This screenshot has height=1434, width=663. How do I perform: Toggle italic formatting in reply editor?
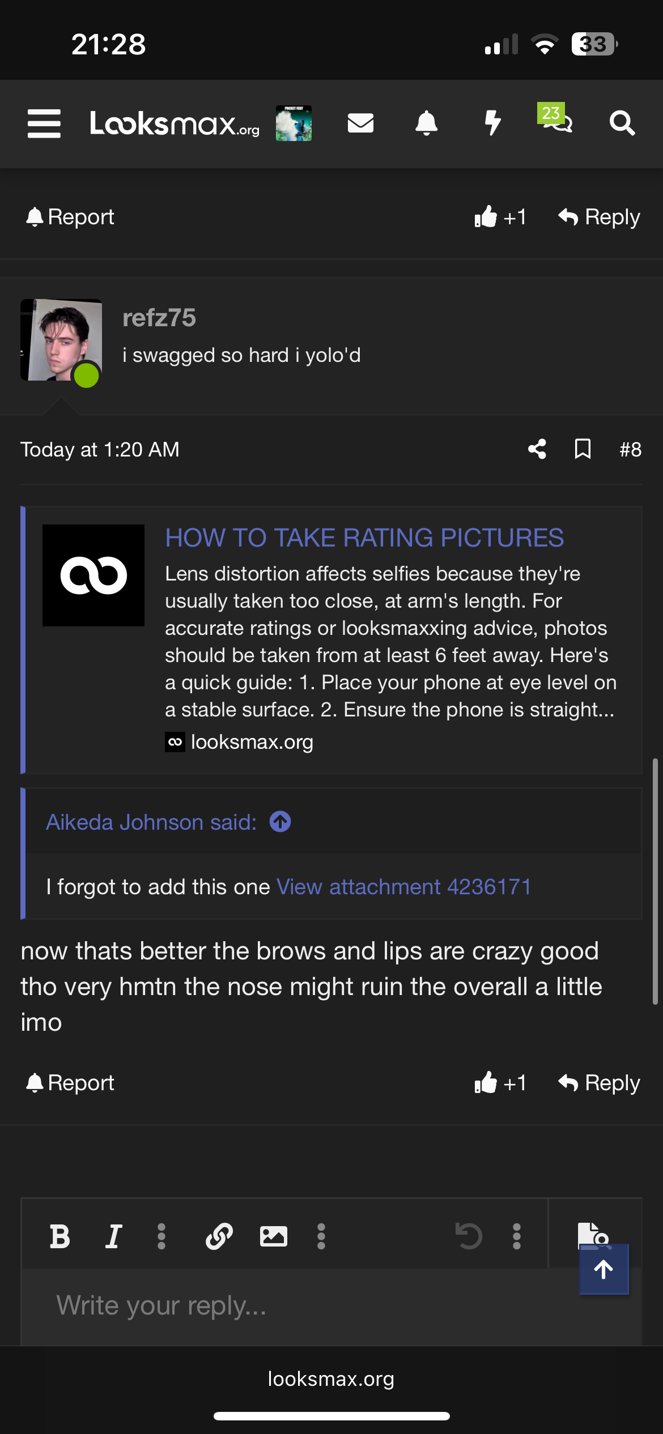tap(114, 1236)
